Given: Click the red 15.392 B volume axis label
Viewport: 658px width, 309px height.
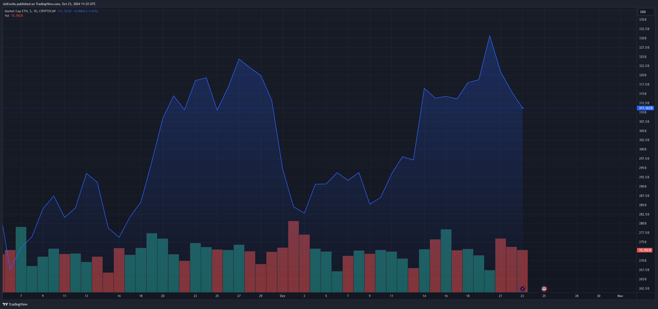Looking at the screenshot, I should (x=645, y=250).
